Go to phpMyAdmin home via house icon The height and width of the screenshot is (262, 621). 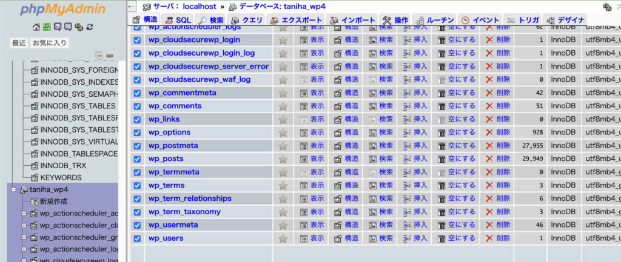coord(36,27)
